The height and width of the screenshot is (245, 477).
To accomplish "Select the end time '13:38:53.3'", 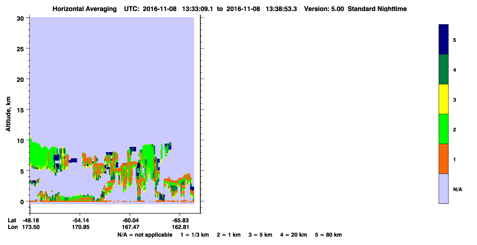I will click(x=281, y=9).
